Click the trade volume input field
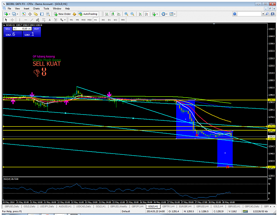 pyautogui.click(x=22, y=29)
